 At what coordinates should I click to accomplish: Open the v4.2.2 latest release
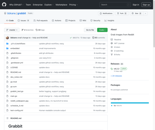coord(116,69)
